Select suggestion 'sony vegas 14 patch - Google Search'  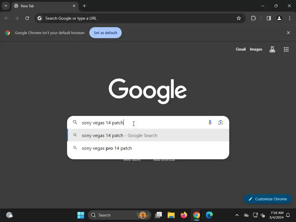148,135
